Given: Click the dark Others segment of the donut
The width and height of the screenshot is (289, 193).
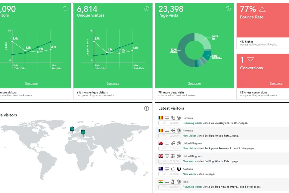Looking at the screenshot, I should (182, 50).
